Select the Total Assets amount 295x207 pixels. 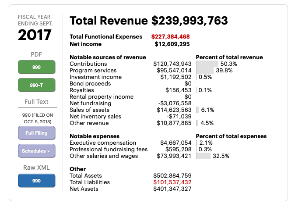coord(172,176)
